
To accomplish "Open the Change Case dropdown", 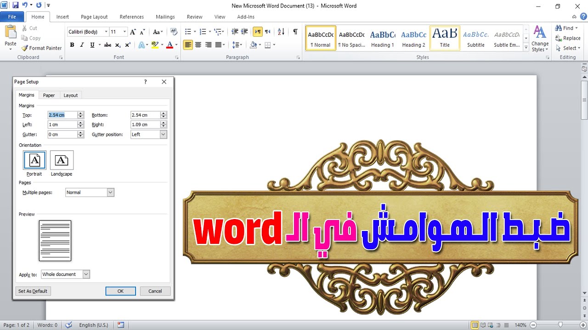I will (x=158, y=32).
